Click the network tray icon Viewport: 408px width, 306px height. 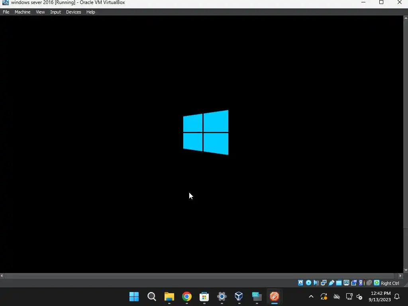tap(349, 296)
